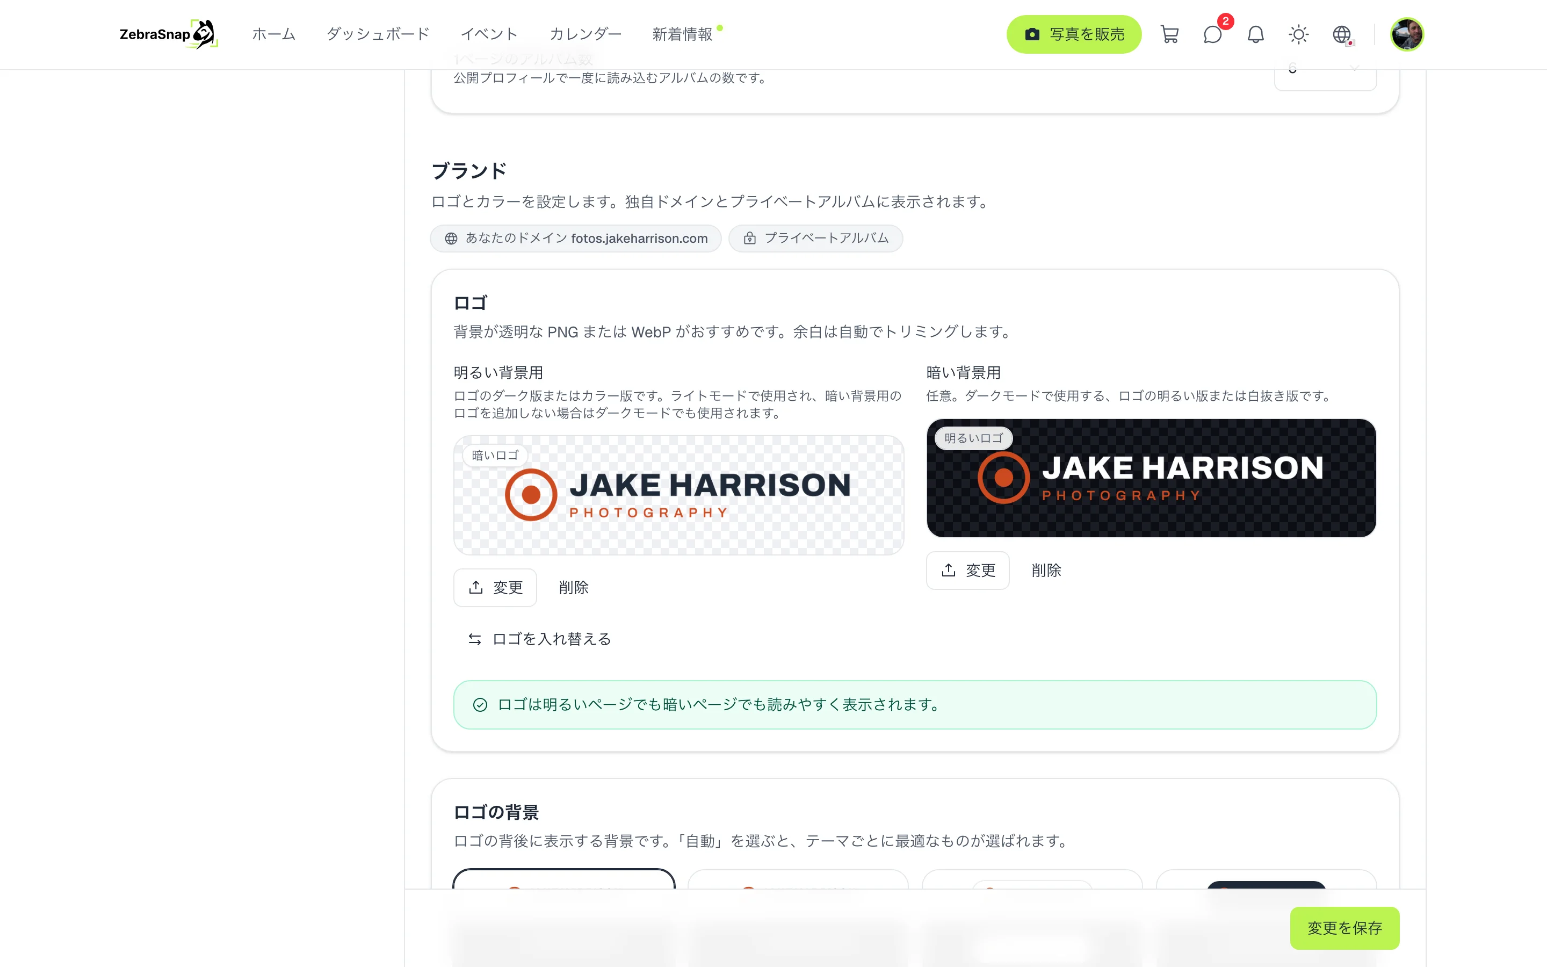The image size is (1547, 967).
Task: Click the ロゴの背景 heading
Action: 496,812
